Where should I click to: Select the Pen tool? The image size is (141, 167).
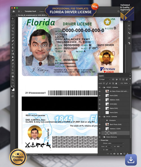pos(13,64)
